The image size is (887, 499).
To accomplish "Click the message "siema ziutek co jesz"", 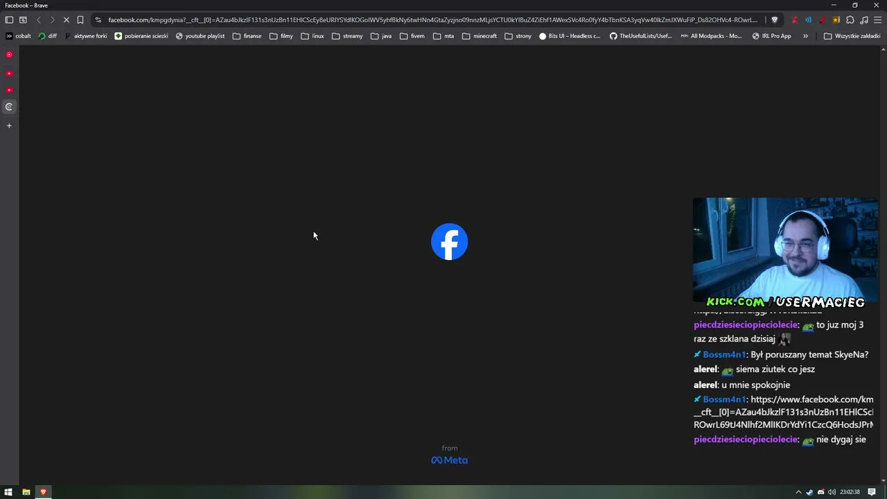I will coord(775,369).
